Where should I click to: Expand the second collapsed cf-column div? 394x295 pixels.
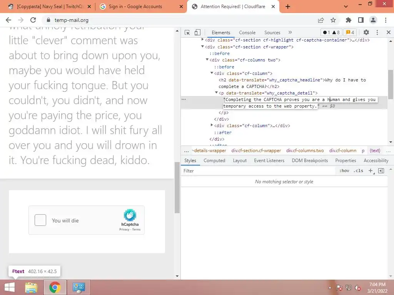[212, 125]
